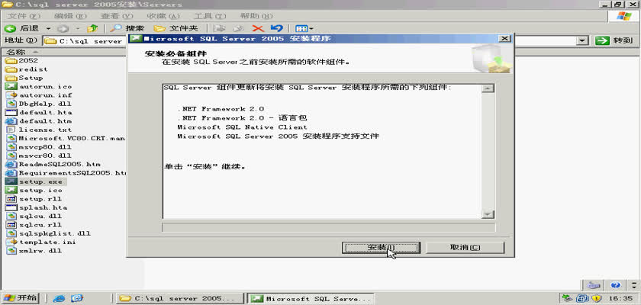Open the View (查看) menu

[x=117, y=16]
